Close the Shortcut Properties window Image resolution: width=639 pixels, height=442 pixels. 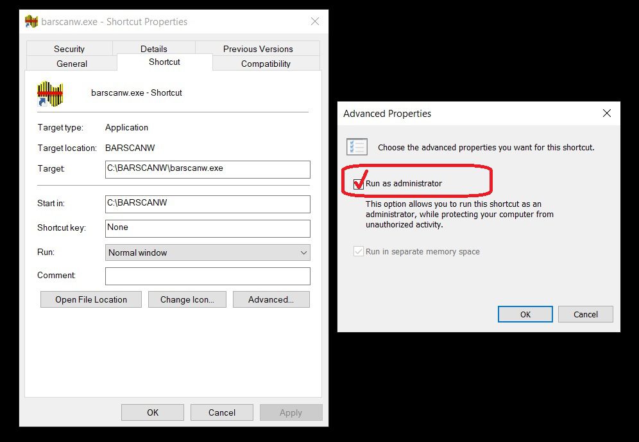click(315, 21)
